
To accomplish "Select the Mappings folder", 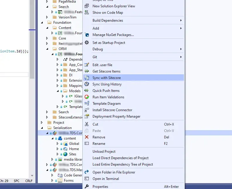I will 76,86.
